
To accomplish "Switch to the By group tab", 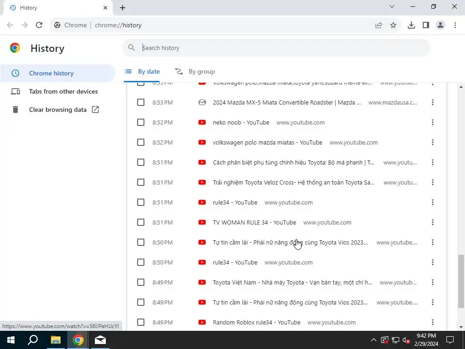I will 195,71.
